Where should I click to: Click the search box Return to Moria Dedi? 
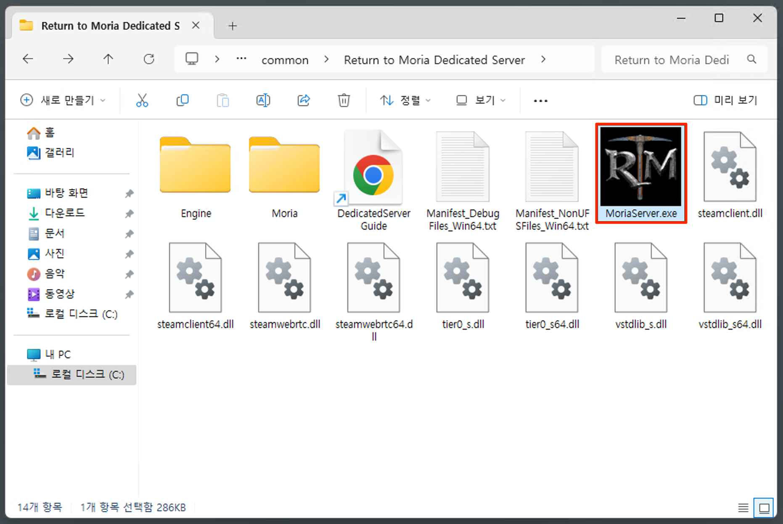685,59
